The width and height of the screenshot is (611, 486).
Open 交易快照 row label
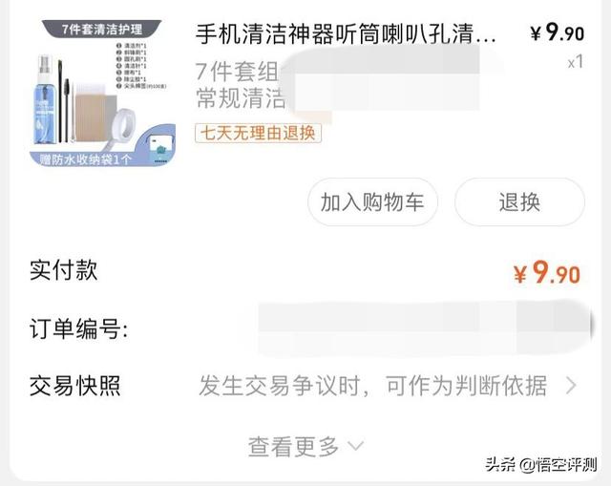74,386
